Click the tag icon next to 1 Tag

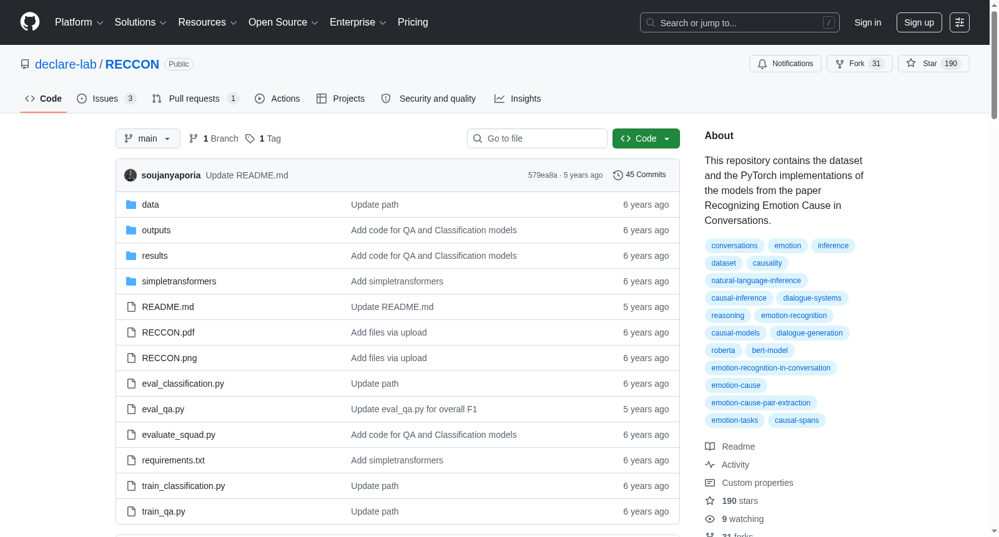point(250,138)
